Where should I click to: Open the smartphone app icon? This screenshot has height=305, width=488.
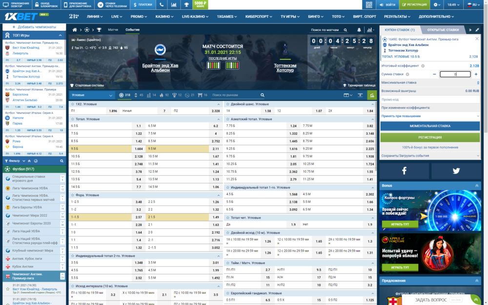[65, 5]
